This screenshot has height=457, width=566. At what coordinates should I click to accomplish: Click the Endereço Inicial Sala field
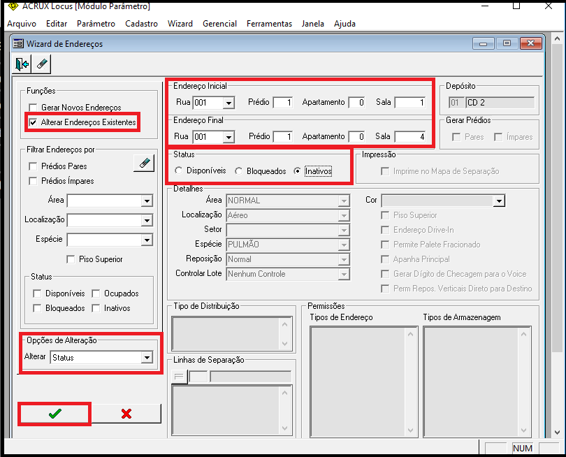[410, 103]
